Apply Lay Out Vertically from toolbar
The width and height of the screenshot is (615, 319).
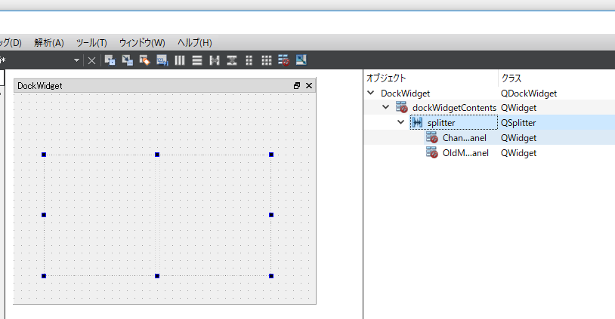(x=196, y=60)
